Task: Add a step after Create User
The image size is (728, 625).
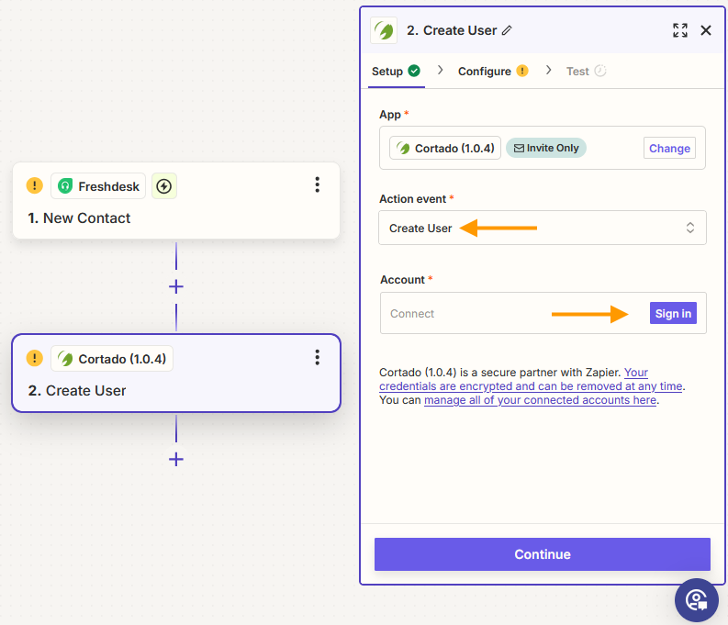Action: click(x=176, y=460)
